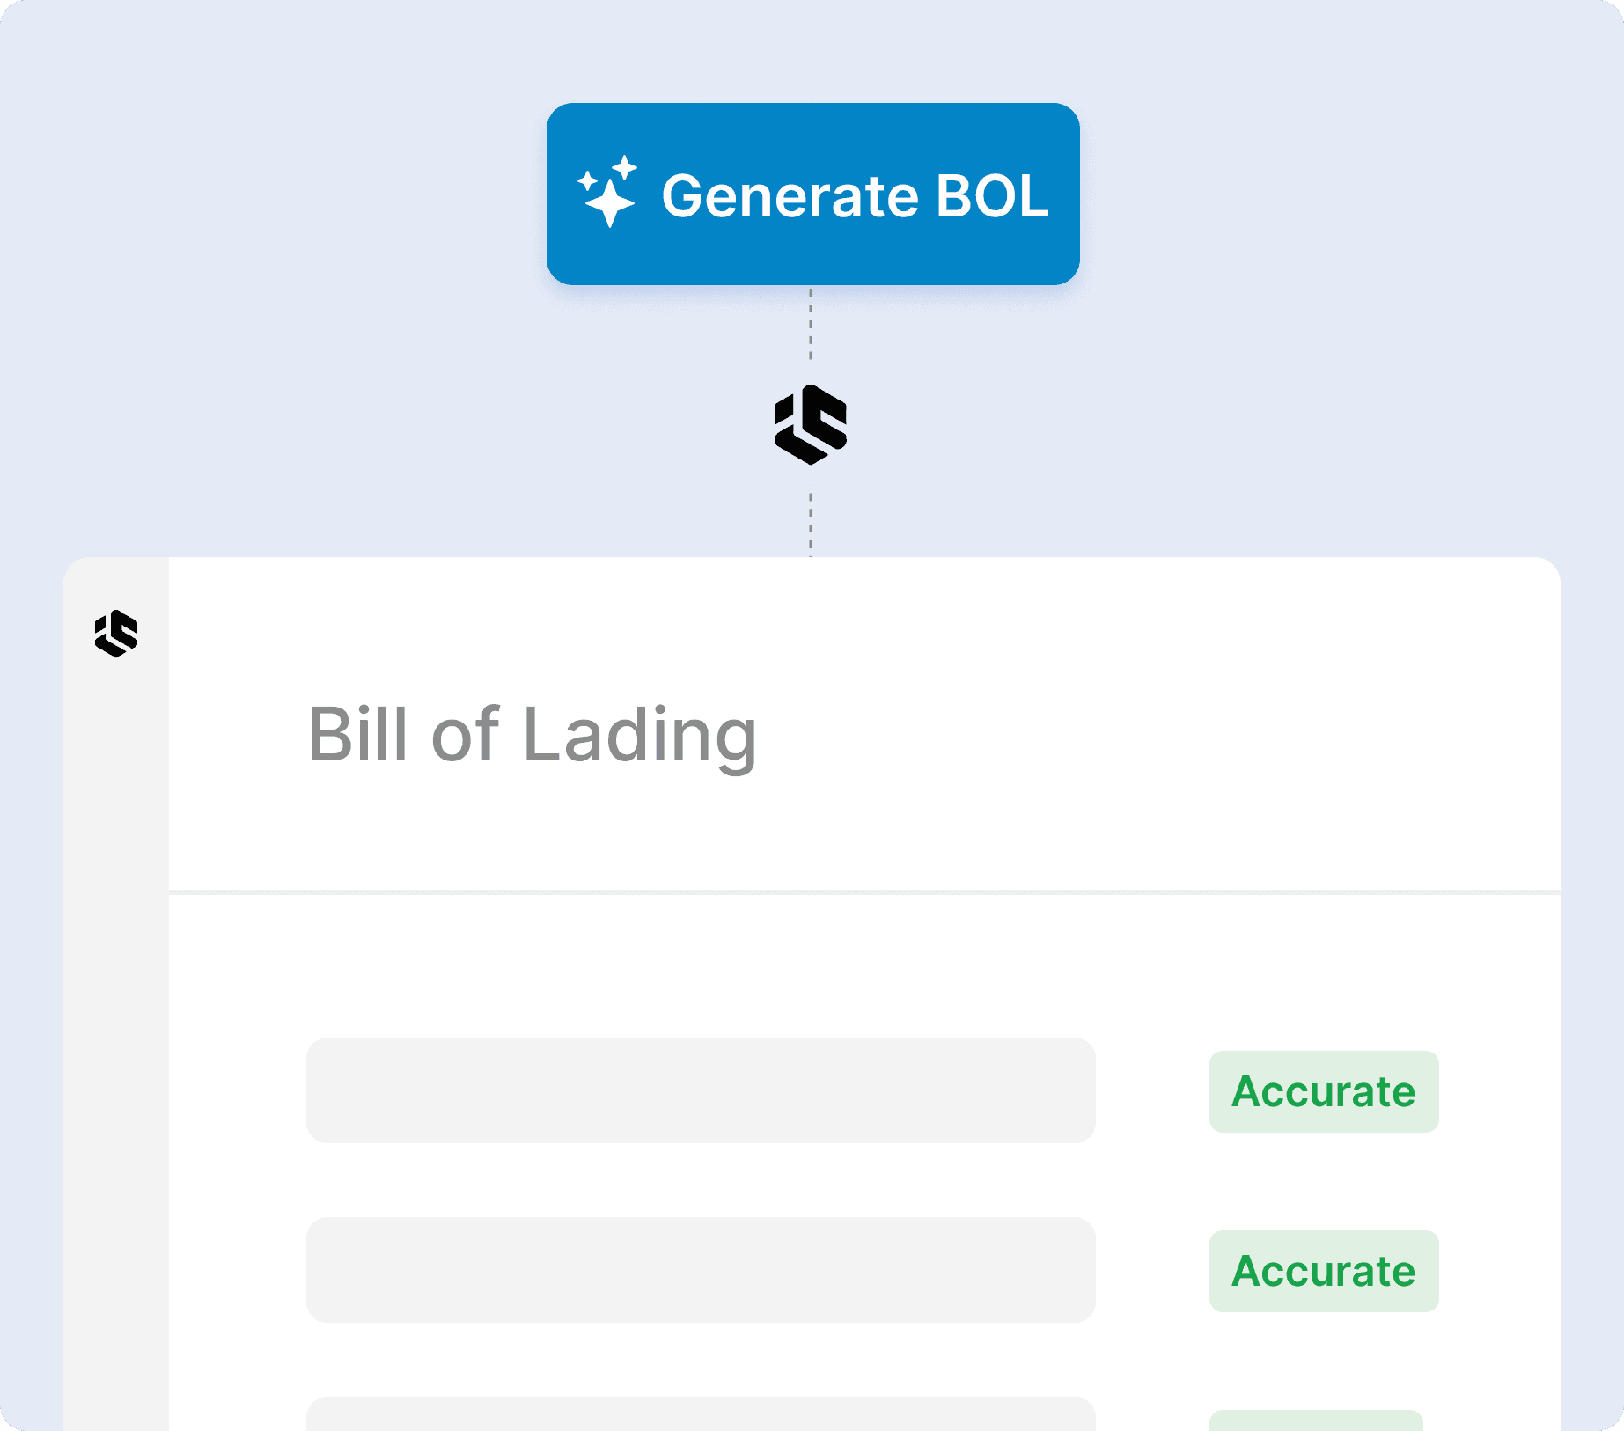Click the black logo between the dotted connectors
The width and height of the screenshot is (1624, 1431).
[811, 424]
